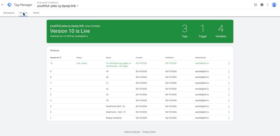Viewport: 280px width, 136px height.
Task: Open version SureForms - GA4 - V1
Action: pyautogui.click(x=116, y=112)
